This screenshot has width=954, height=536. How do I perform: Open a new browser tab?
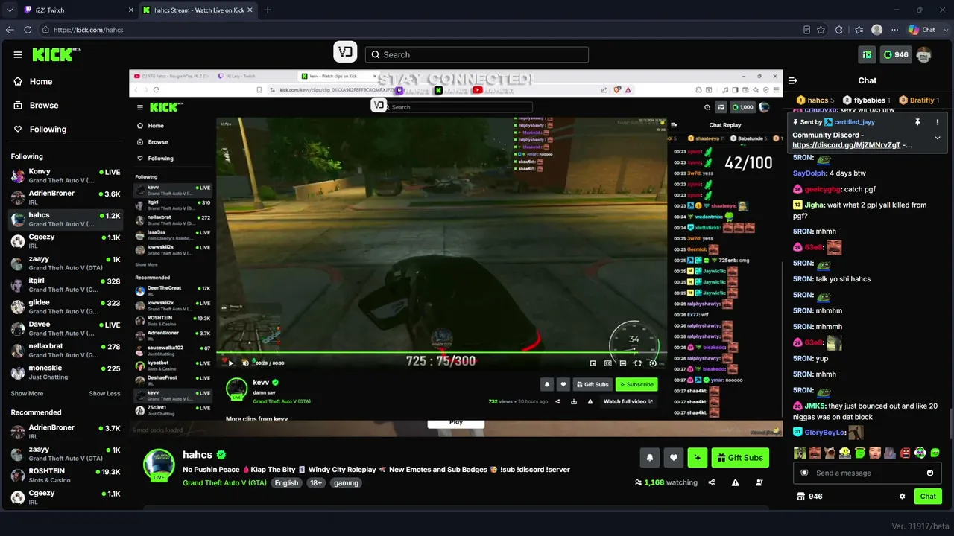click(x=268, y=10)
